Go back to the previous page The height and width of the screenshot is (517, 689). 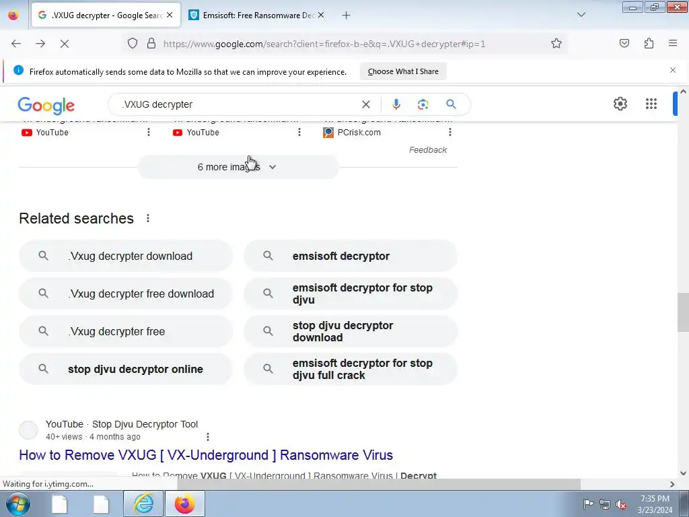[16, 44]
